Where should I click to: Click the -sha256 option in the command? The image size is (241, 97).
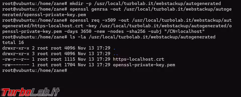click(136, 31)
